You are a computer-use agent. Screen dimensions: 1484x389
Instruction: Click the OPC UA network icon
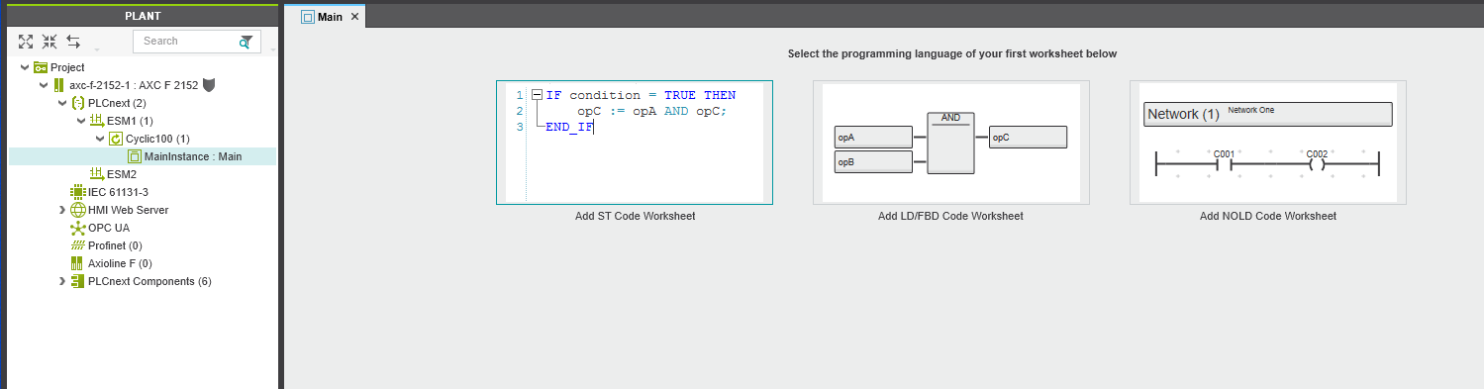click(x=77, y=228)
